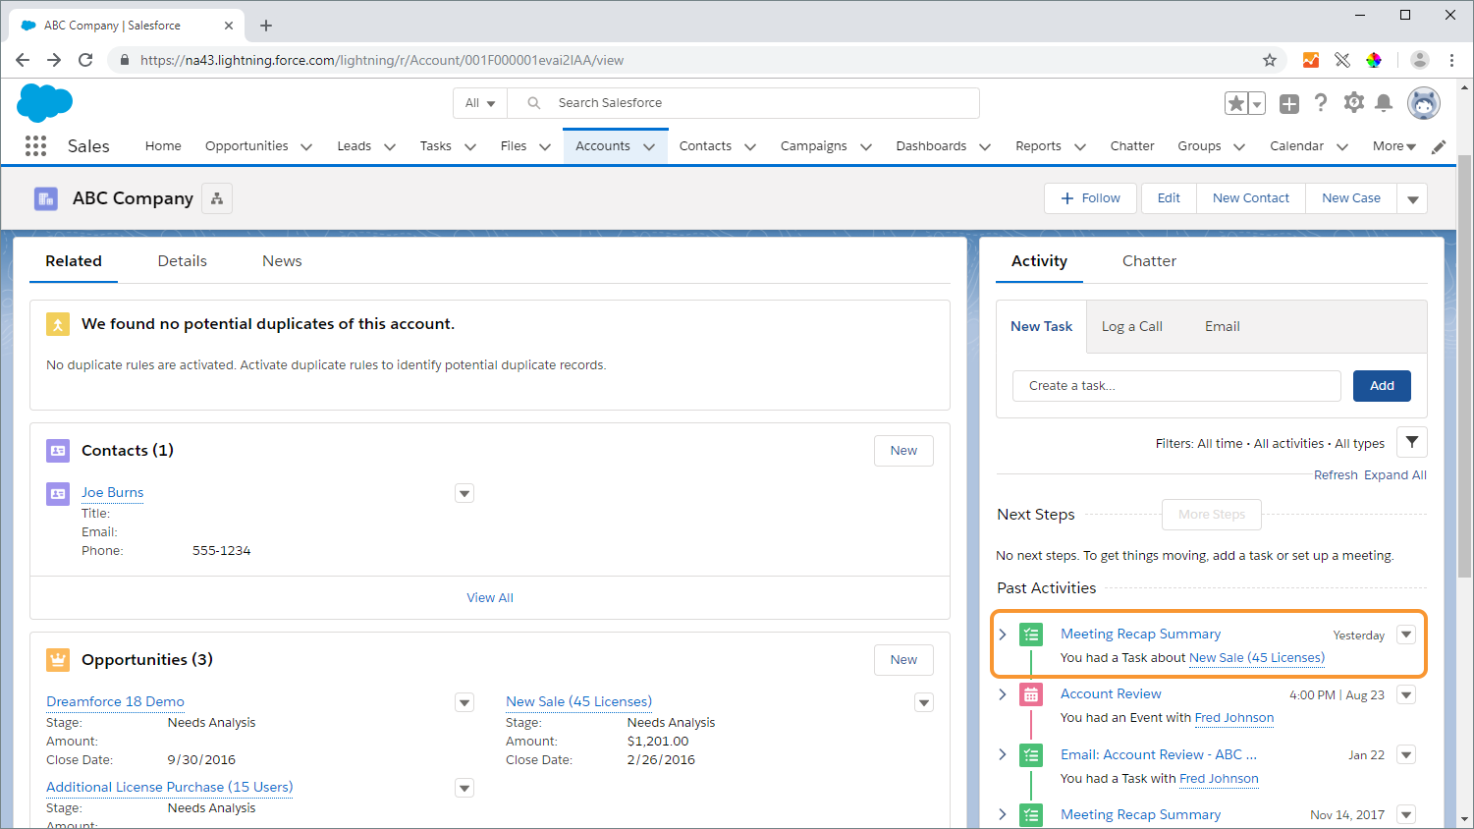Click the Meeting Recap Summary Yesterday task icon

tap(1030, 635)
